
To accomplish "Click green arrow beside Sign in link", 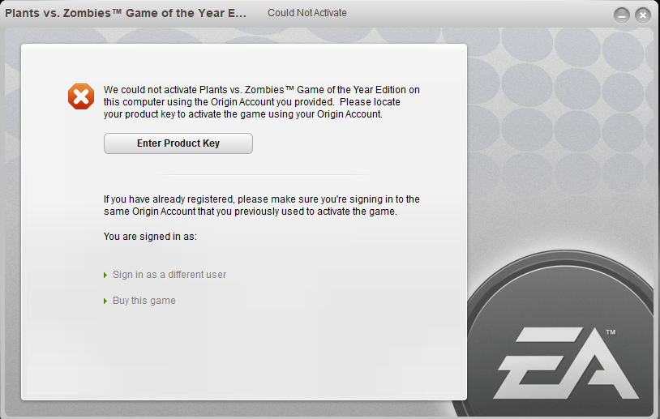I will 105,276.
